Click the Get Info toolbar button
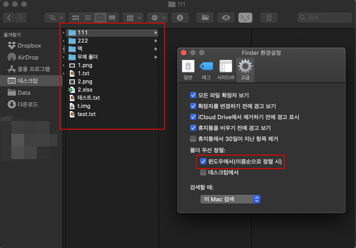Viewport: 356px width, 248px height. click(180, 18)
